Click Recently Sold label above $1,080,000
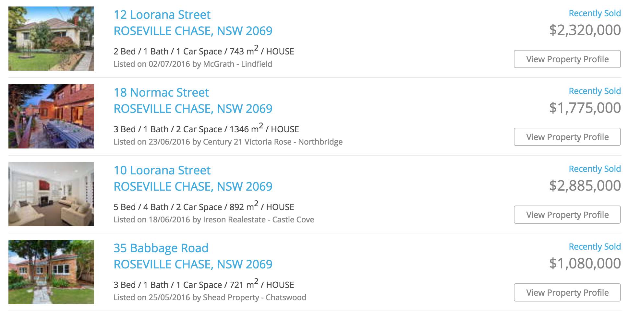This screenshot has height=319, width=641. point(595,247)
